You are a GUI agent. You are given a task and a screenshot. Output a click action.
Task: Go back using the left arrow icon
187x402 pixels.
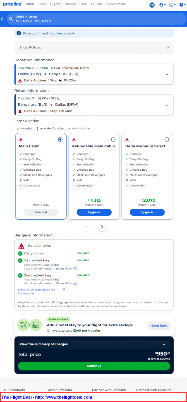click(x=3, y=19)
